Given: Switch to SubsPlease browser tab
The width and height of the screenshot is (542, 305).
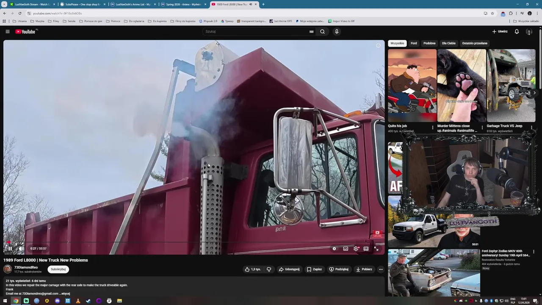Looking at the screenshot, I should coord(83,4).
